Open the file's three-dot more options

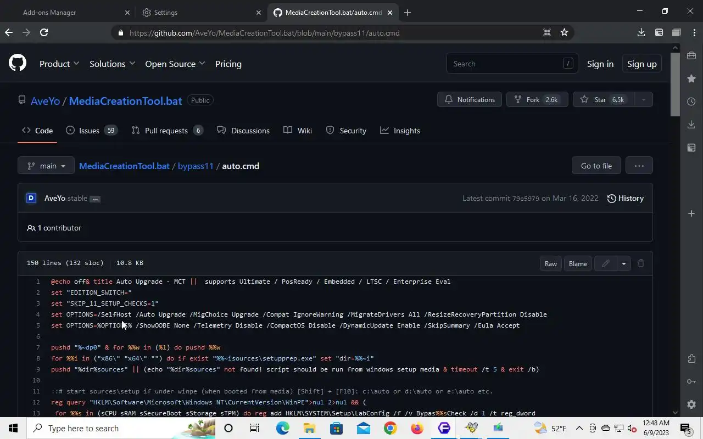(x=639, y=166)
